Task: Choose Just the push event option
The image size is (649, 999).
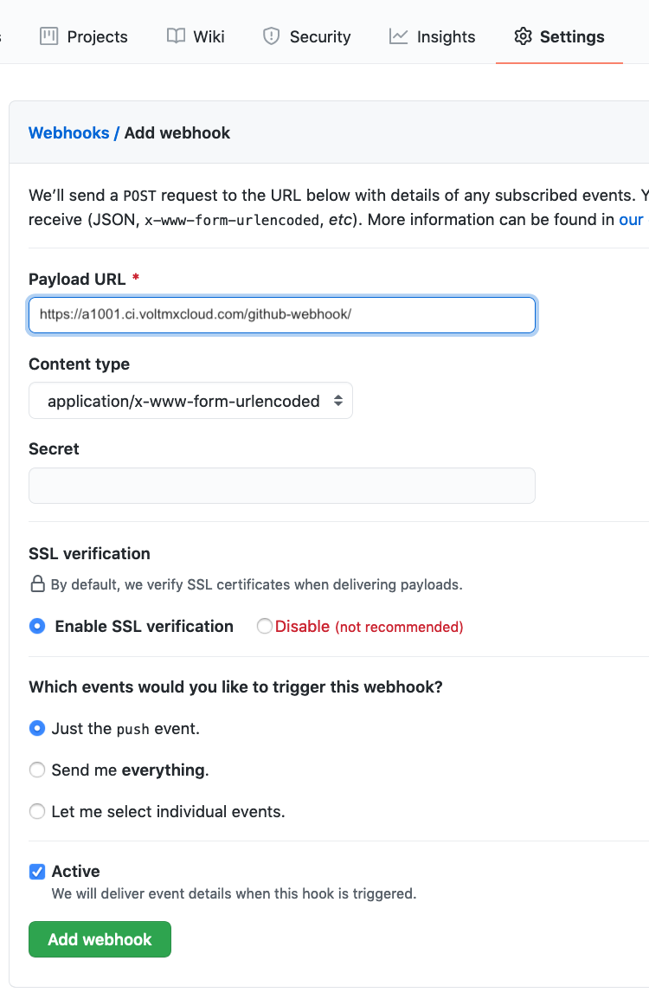Action: point(37,728)
